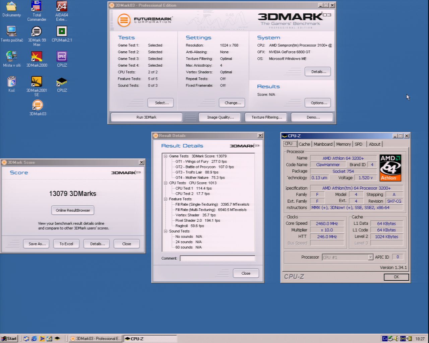Open the media player quick launch icon

[x=42, y=339]
